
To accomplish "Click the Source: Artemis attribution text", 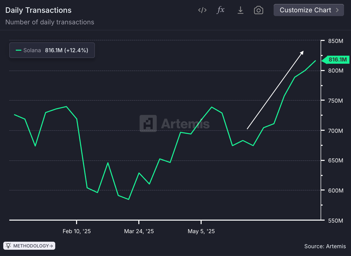I will tap(325, 246).
